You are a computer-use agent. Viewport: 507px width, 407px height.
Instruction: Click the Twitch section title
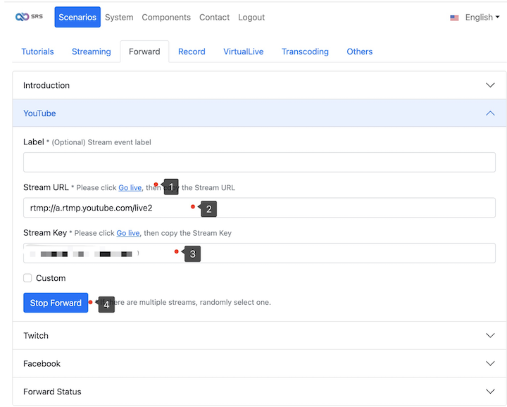tap(36, 336)
